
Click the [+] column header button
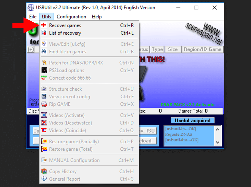[x=31, y=49]
